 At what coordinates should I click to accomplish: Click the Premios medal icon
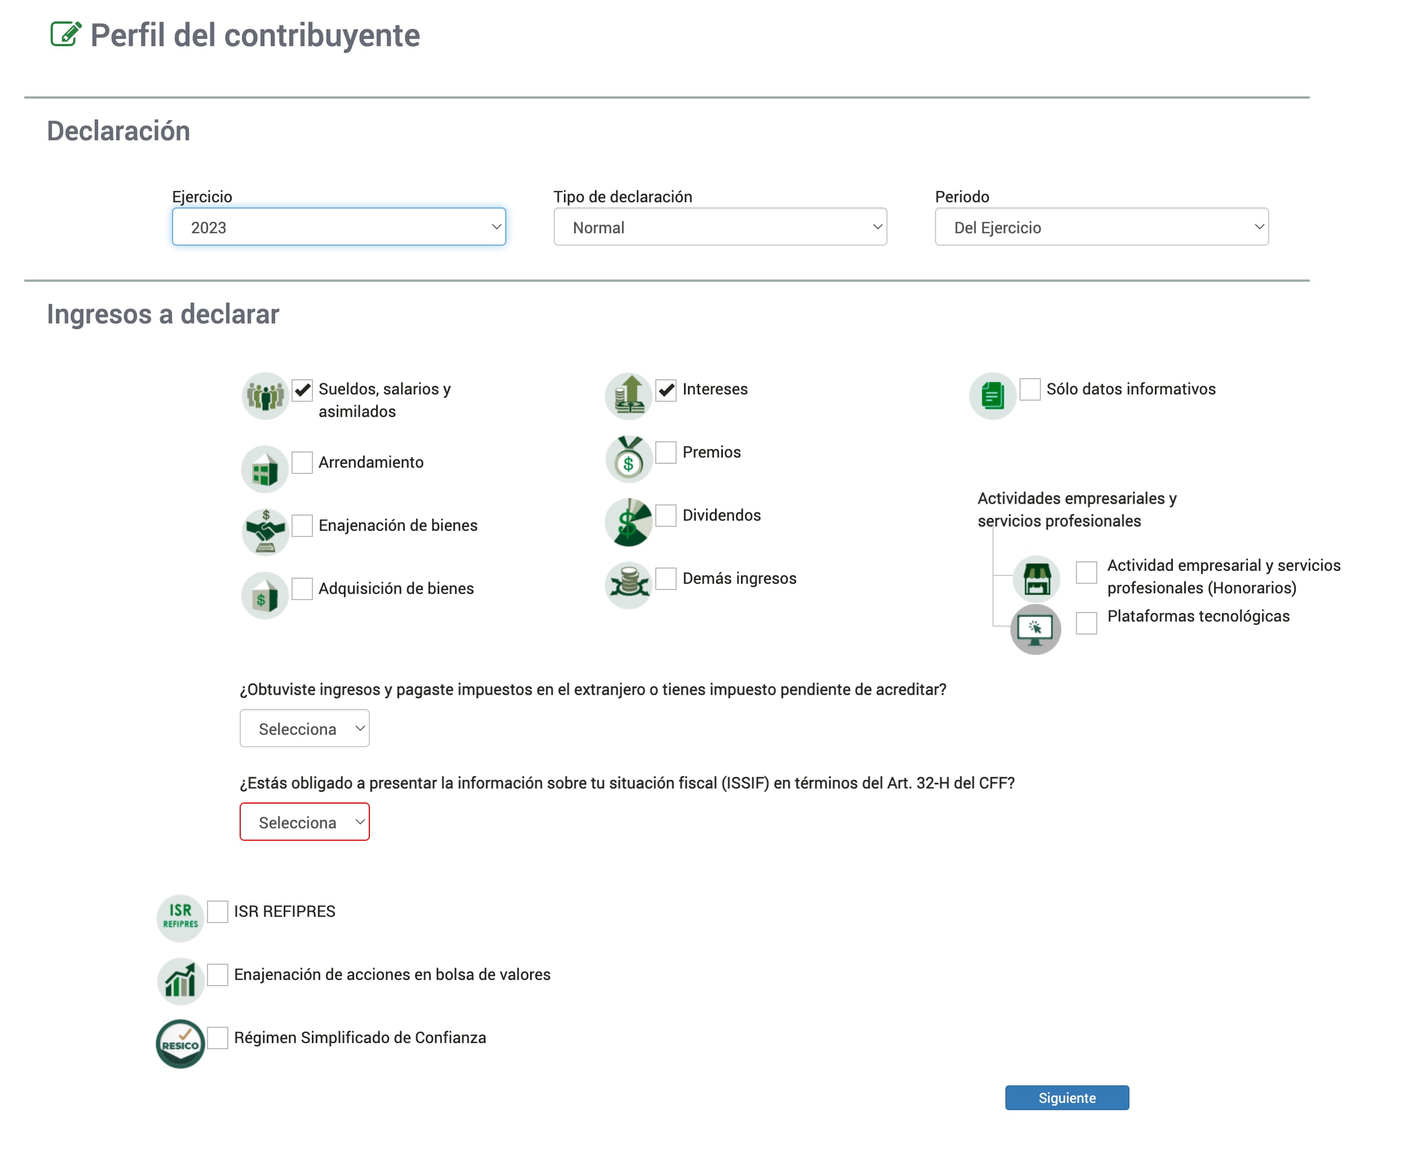[x=629, y=459]
